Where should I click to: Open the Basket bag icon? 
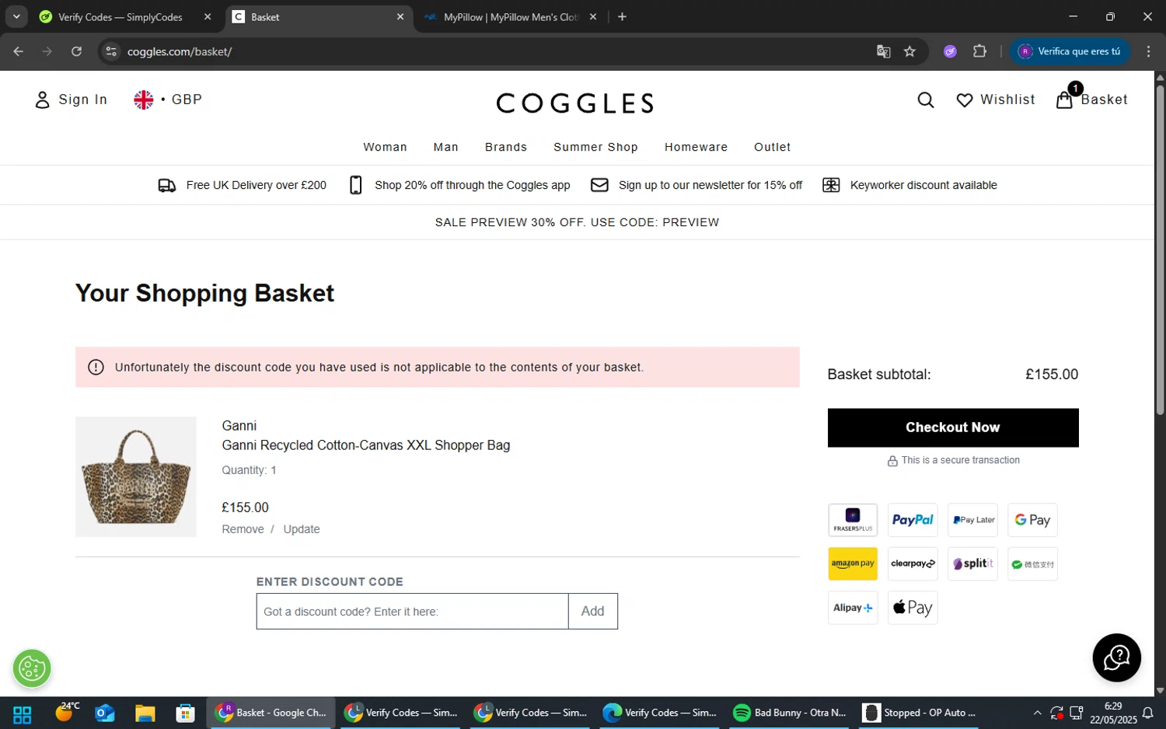[1064, 99]
